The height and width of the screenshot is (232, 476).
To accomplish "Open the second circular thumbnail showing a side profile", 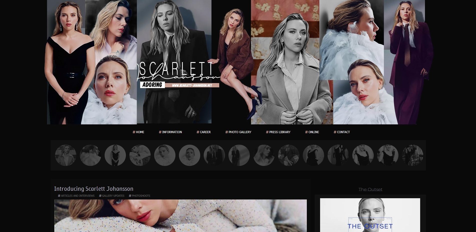I will click(90, 155).
